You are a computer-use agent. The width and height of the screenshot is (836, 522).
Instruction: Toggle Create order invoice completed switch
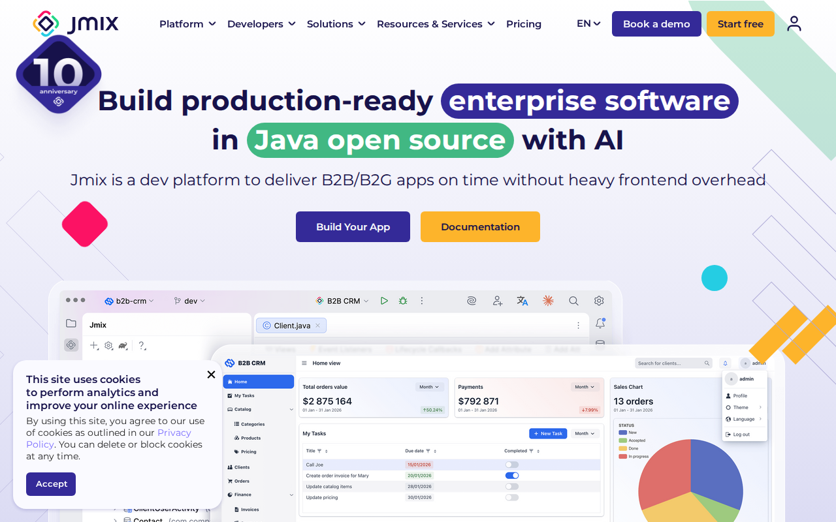512,476
